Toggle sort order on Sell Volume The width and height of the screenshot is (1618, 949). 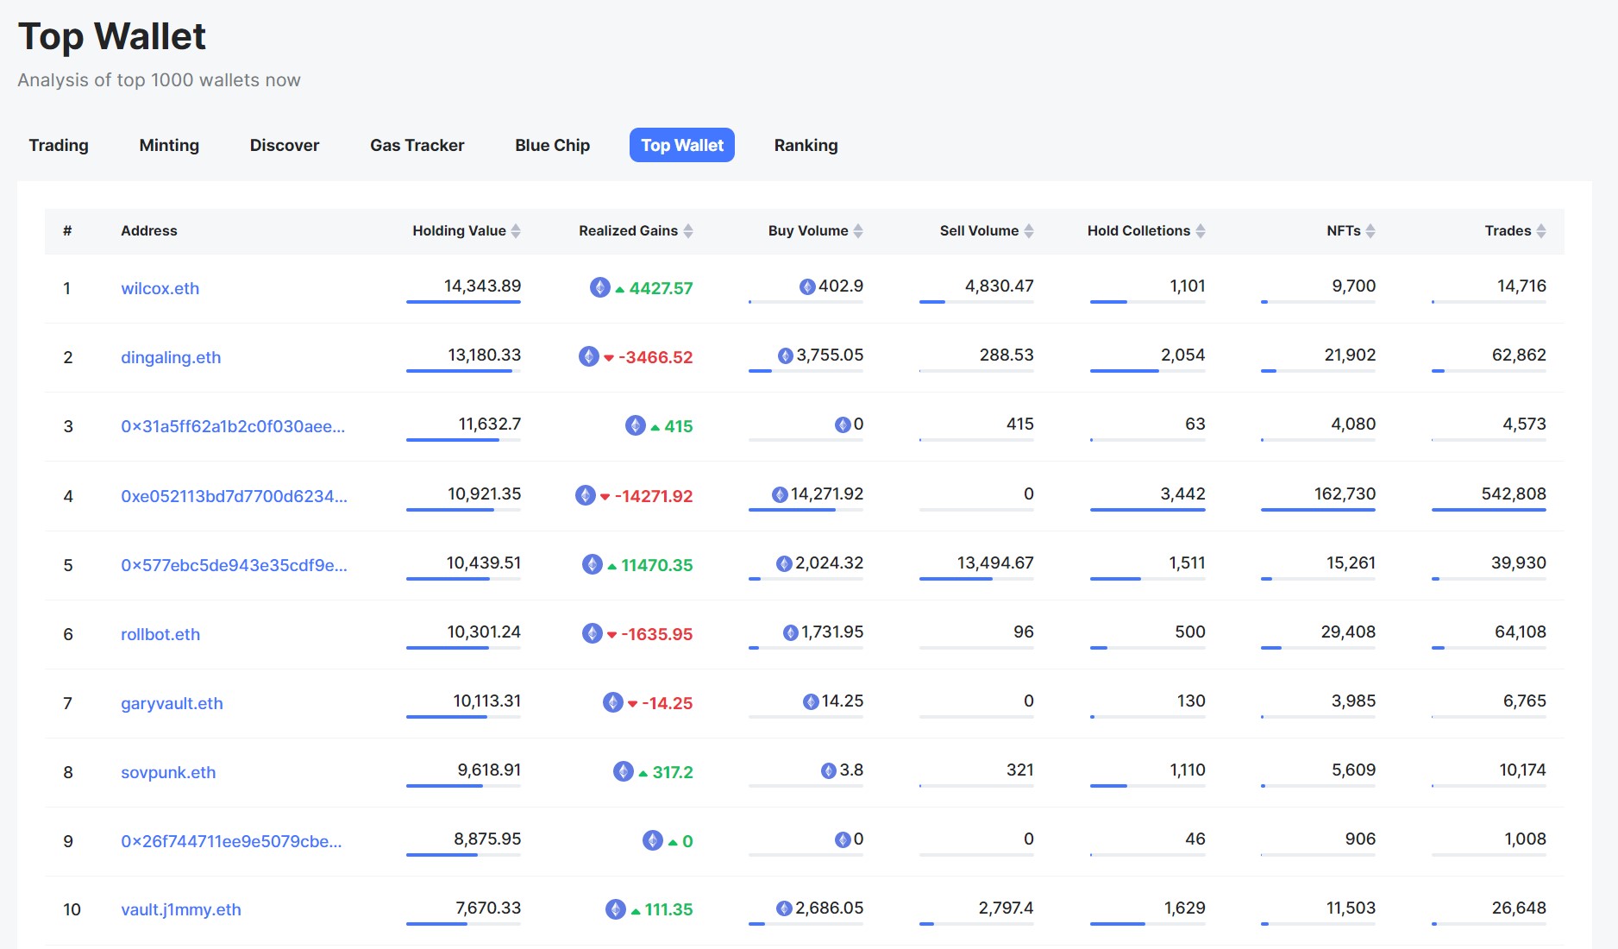point(1029,231)
